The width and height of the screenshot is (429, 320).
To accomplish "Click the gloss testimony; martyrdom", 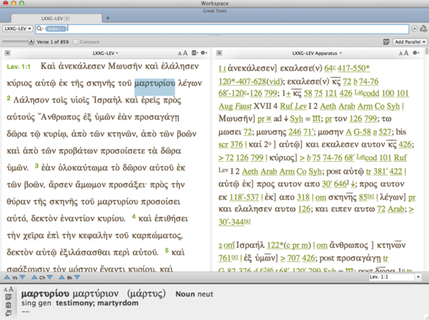I will 97,303.
